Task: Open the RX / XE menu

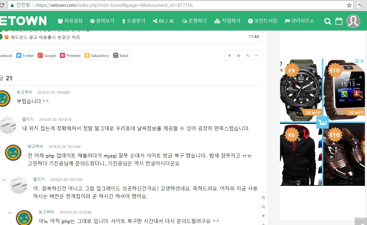Action: point(164,21)
